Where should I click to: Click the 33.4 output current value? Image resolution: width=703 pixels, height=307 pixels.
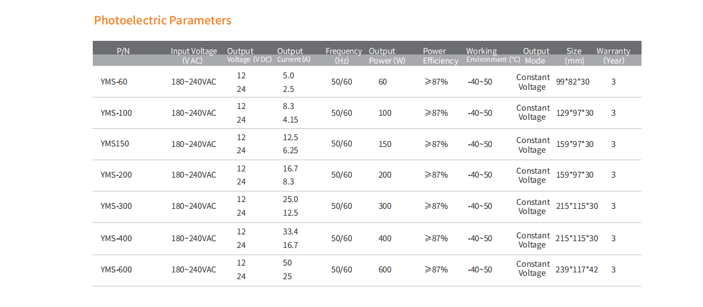[x=290, y=232]
